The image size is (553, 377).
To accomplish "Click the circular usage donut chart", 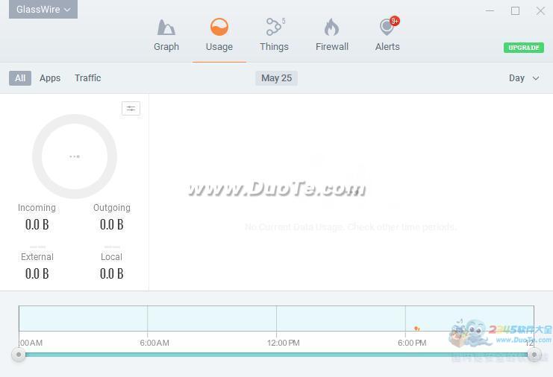I will 75,156.
